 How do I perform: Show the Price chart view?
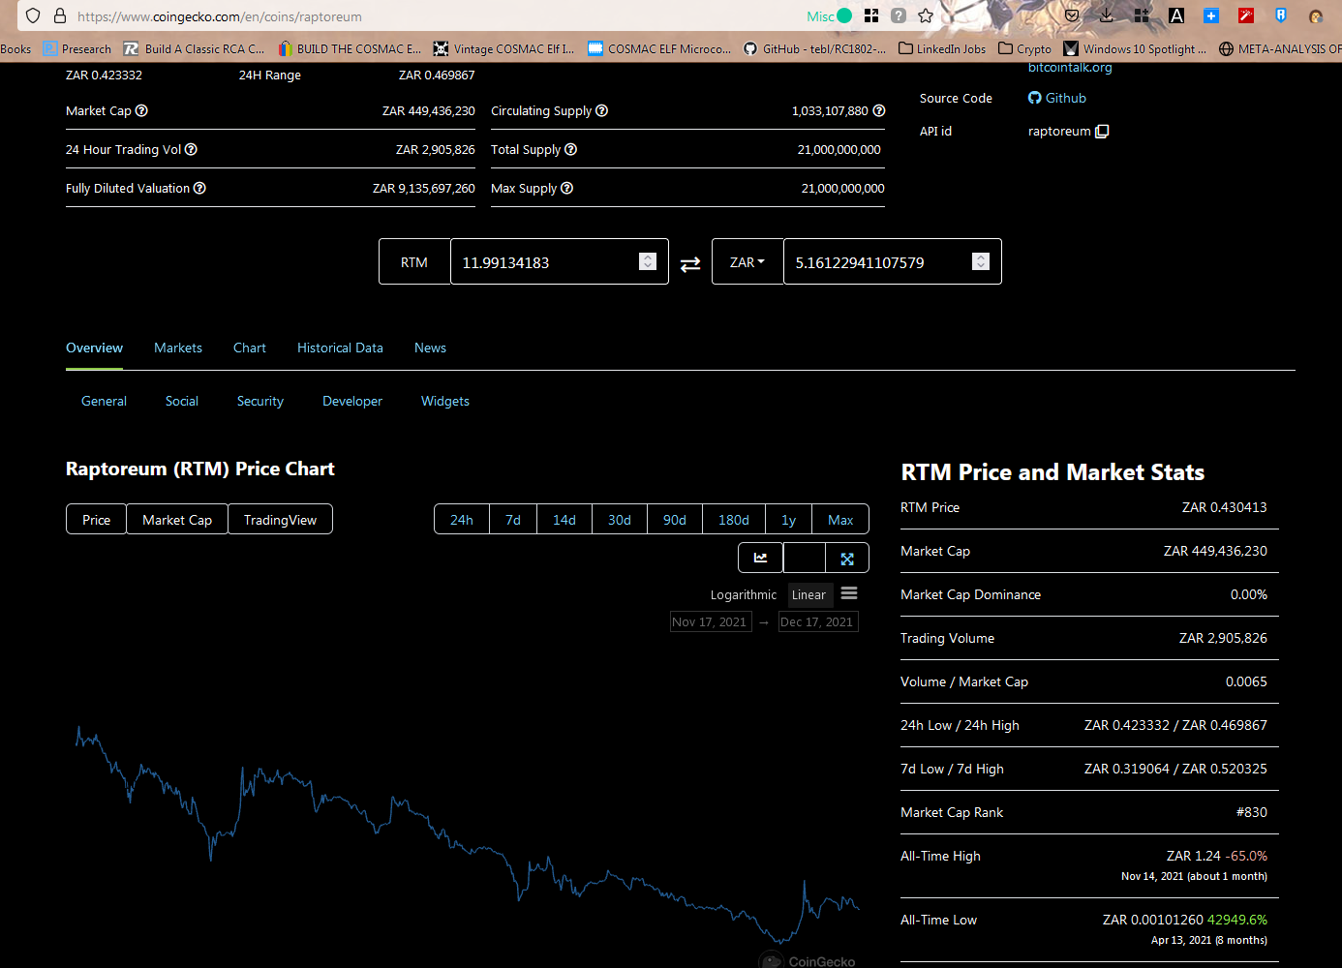[97, 520]
